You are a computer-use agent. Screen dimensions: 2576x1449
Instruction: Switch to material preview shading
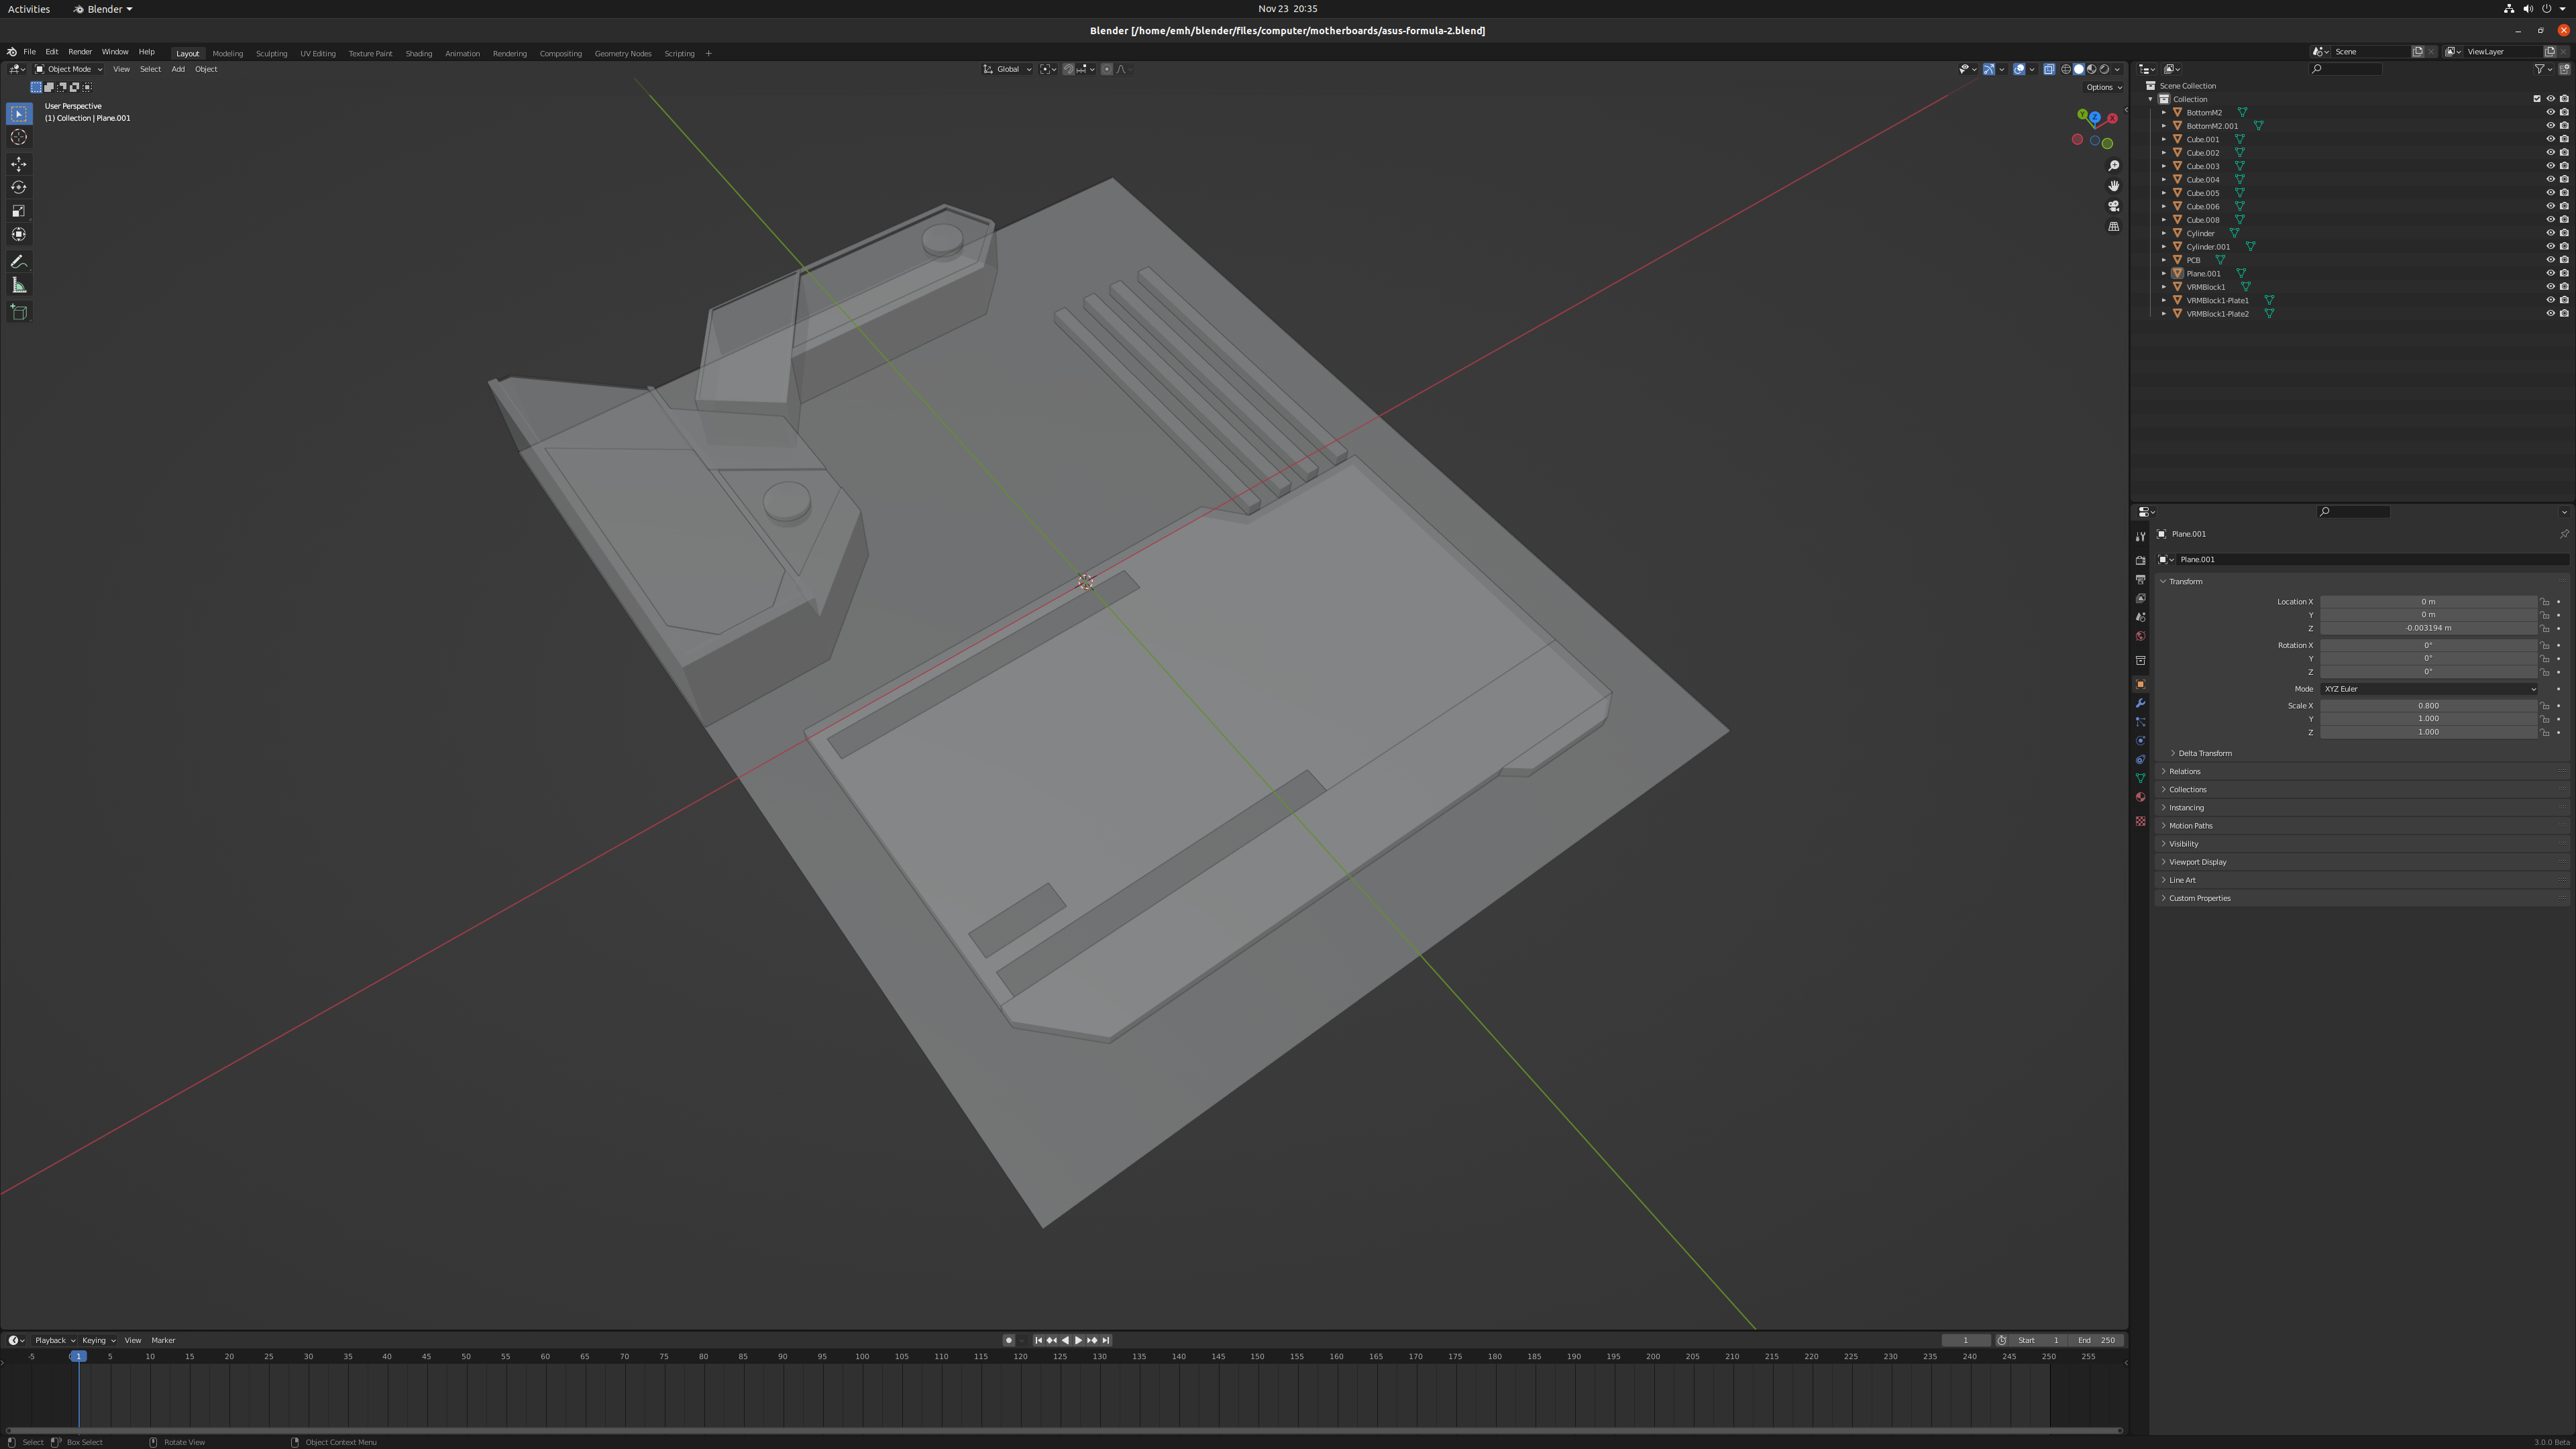2091,69
